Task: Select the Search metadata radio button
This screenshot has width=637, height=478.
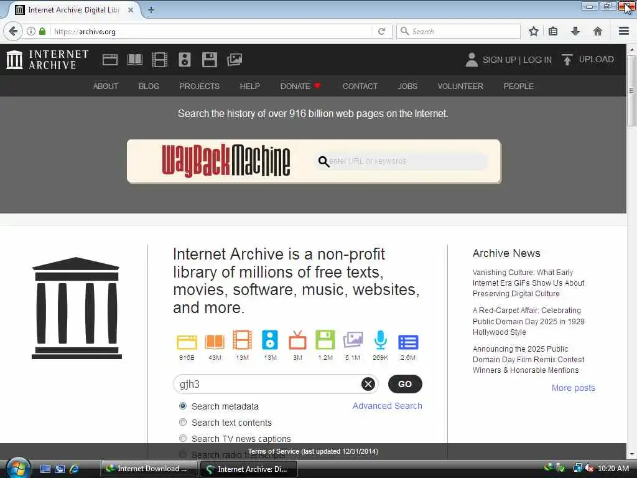Action: point(183,406)
